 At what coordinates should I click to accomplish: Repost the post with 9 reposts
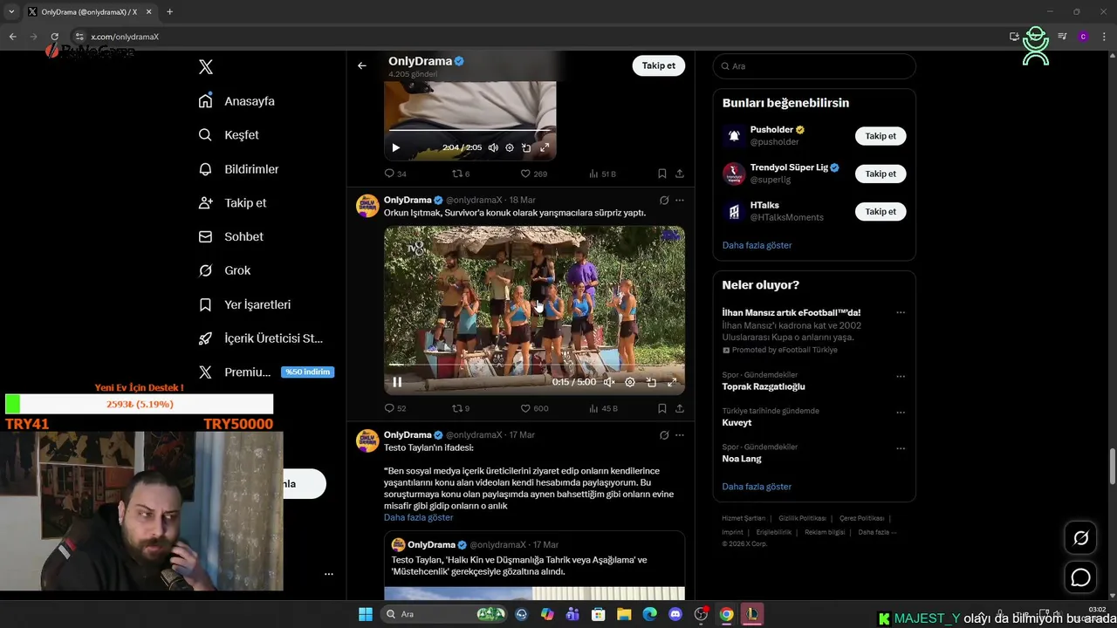pos(461,408)
